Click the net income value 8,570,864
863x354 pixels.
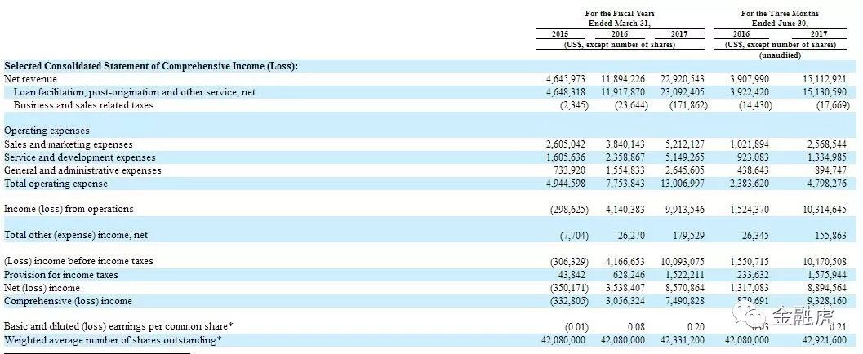click(x=685, y=288)
